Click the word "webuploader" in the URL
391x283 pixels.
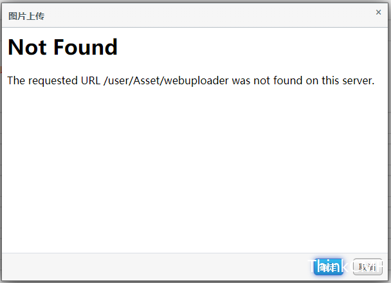(196, 81)
